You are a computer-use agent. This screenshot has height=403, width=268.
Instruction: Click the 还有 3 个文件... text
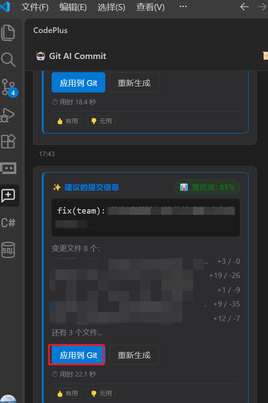77,333
